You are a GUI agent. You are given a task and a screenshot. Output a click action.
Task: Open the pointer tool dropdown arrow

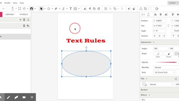point(45,9)
